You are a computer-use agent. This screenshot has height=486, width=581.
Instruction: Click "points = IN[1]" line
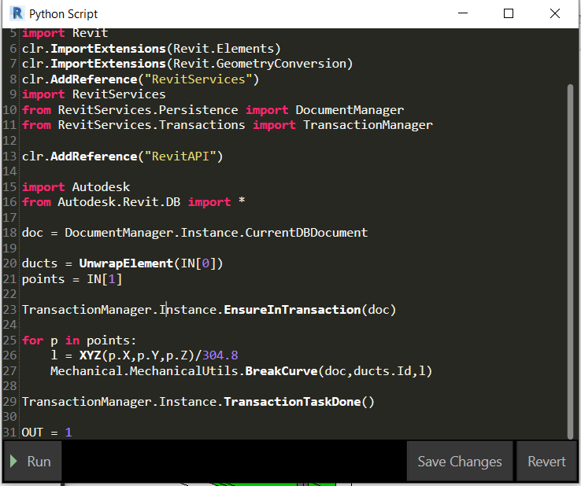point(72,279)
